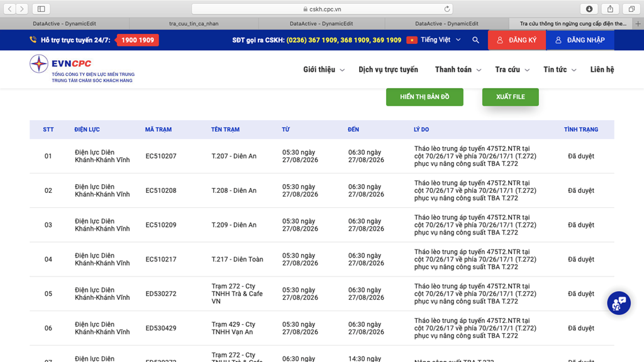The image size is (644, 362).
Task: Toggle the Safari sidebar icon
Action: pos(41,9)
